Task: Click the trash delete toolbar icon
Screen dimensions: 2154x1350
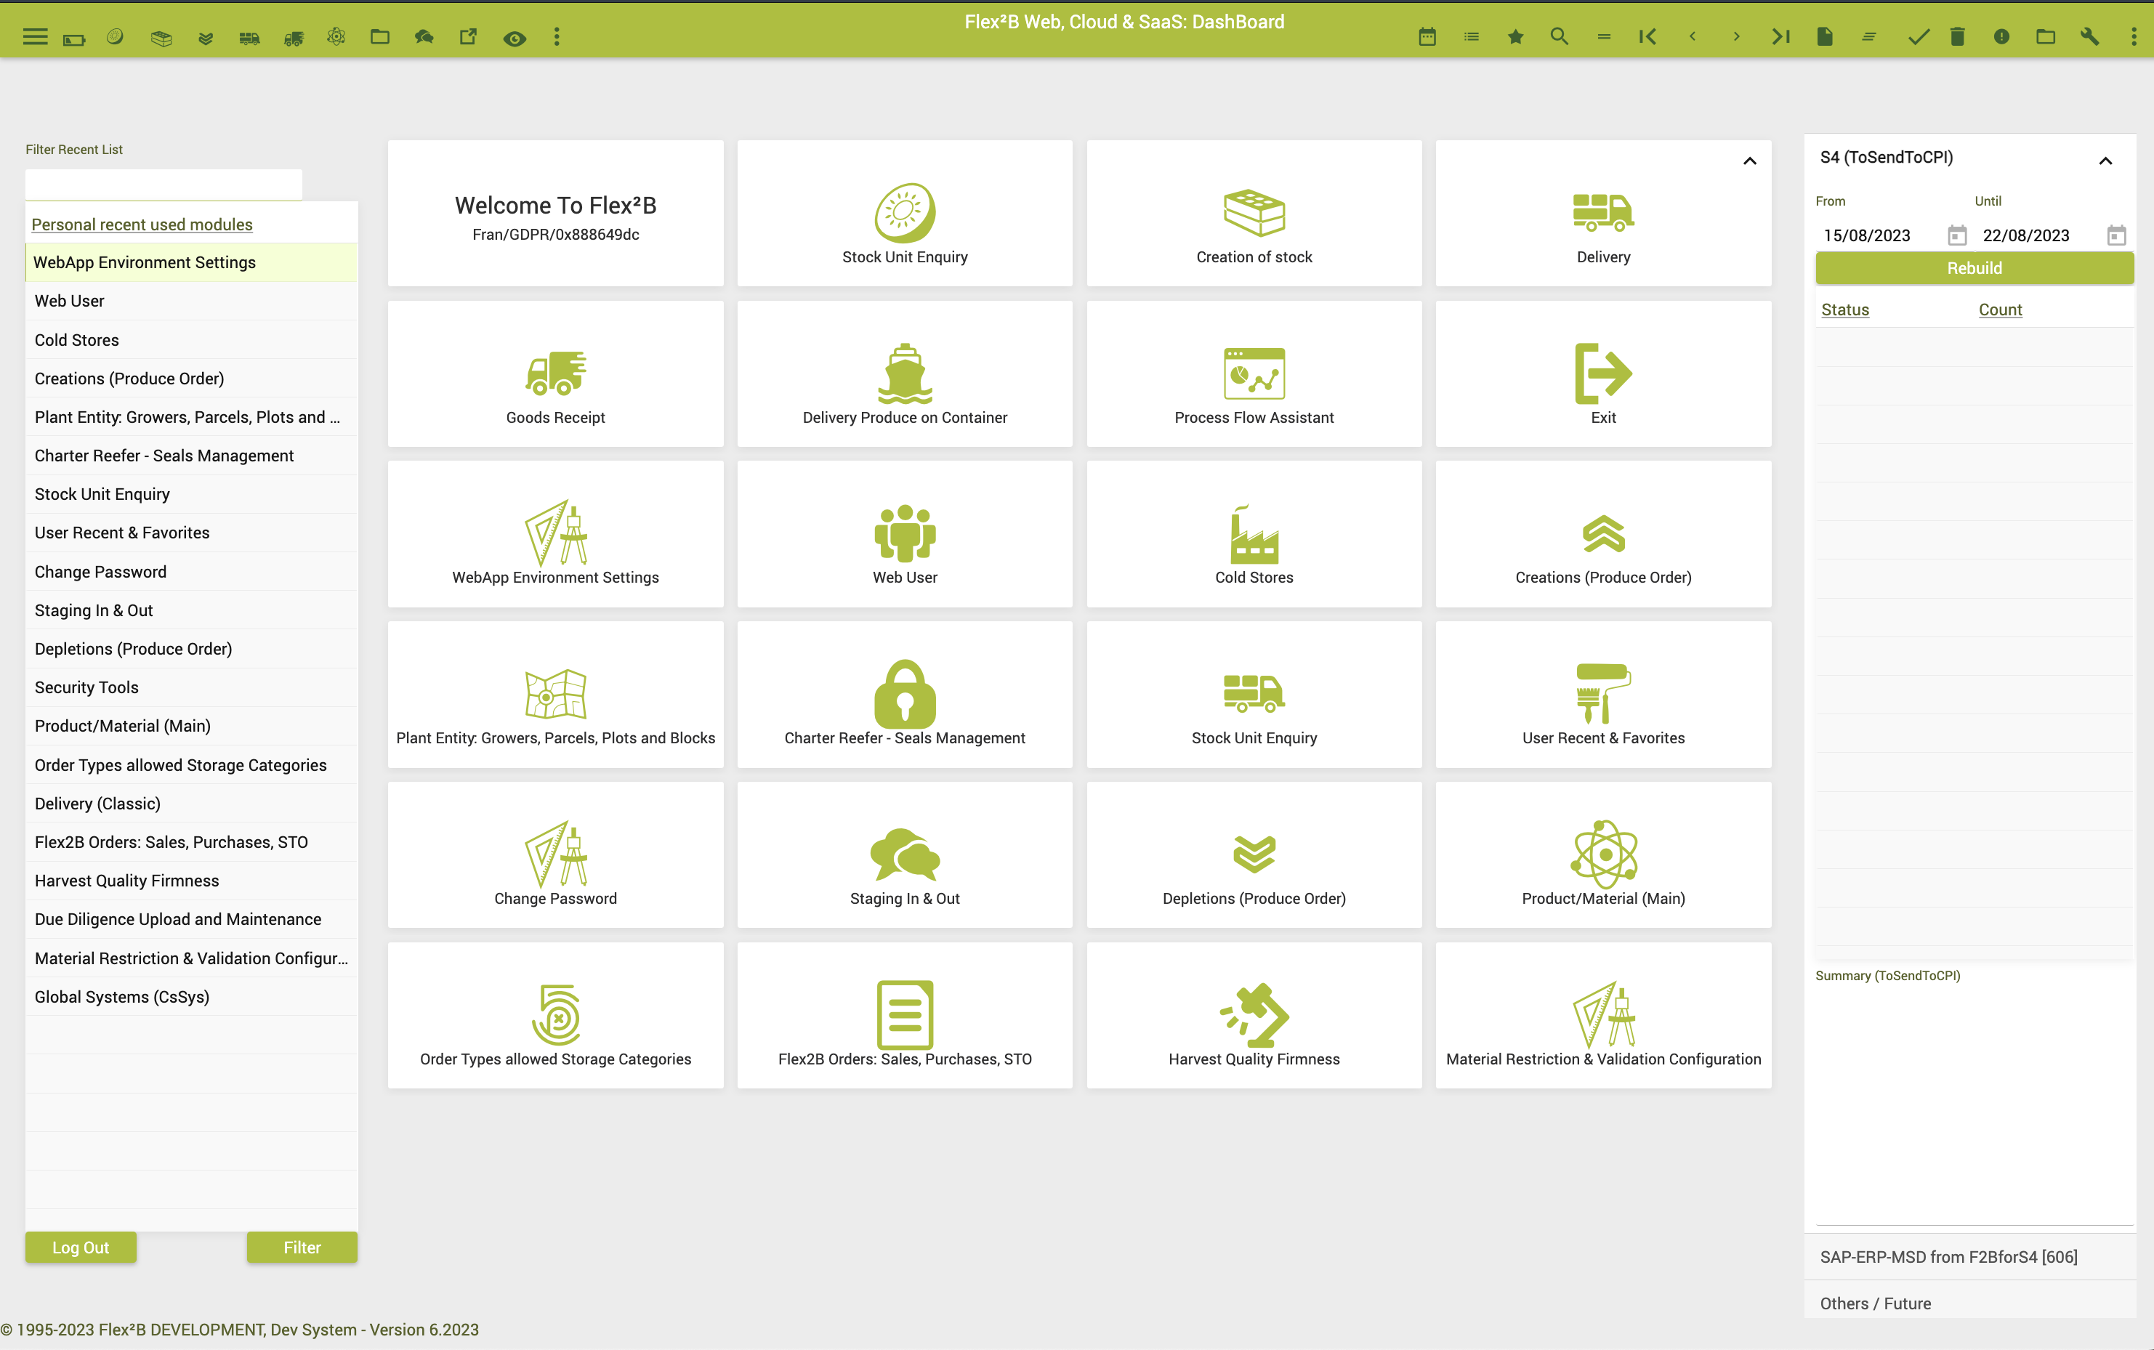Action: pos(1956,36)
